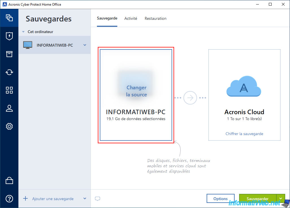
Task: Click the Cet ordinateur label
Action: coord(40,32)
